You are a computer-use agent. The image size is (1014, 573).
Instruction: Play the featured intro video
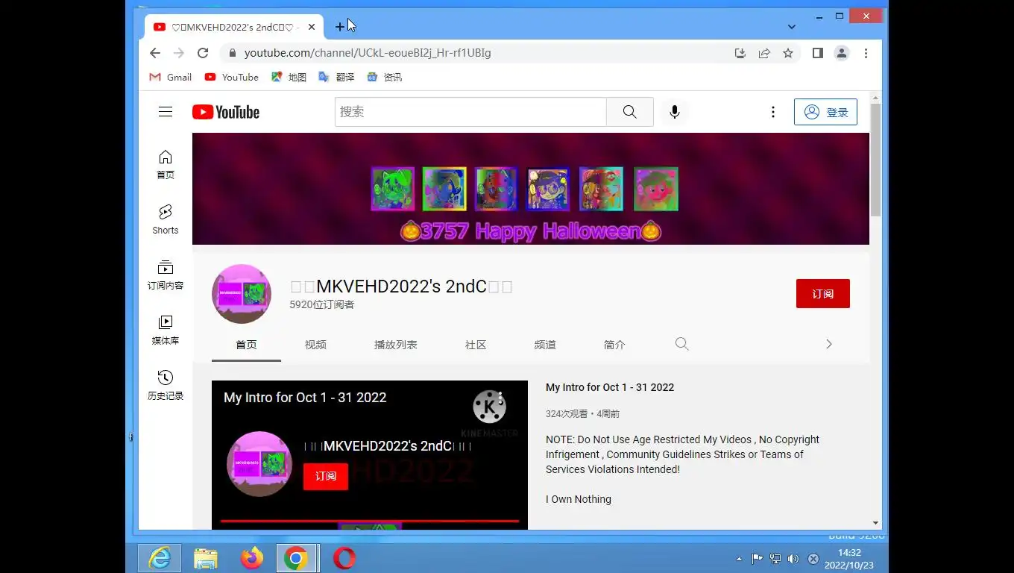pos(370,455)
